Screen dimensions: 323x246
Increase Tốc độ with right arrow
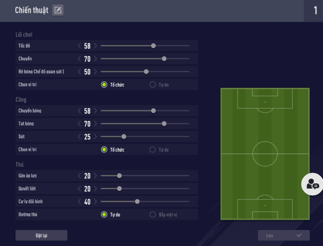click(x=95, y=46)
